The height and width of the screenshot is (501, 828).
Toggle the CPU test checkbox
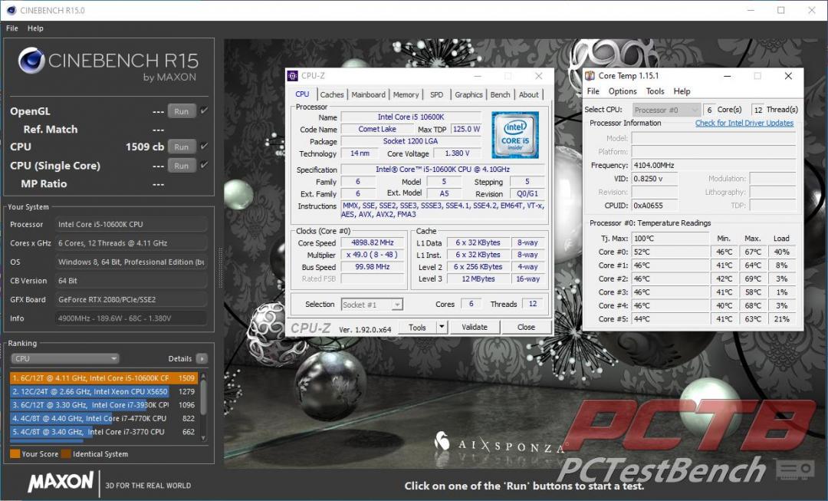205,147
